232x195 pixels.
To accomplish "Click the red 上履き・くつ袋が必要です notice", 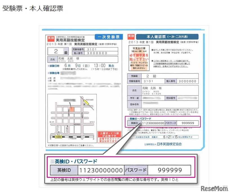I will click(109, 137).
